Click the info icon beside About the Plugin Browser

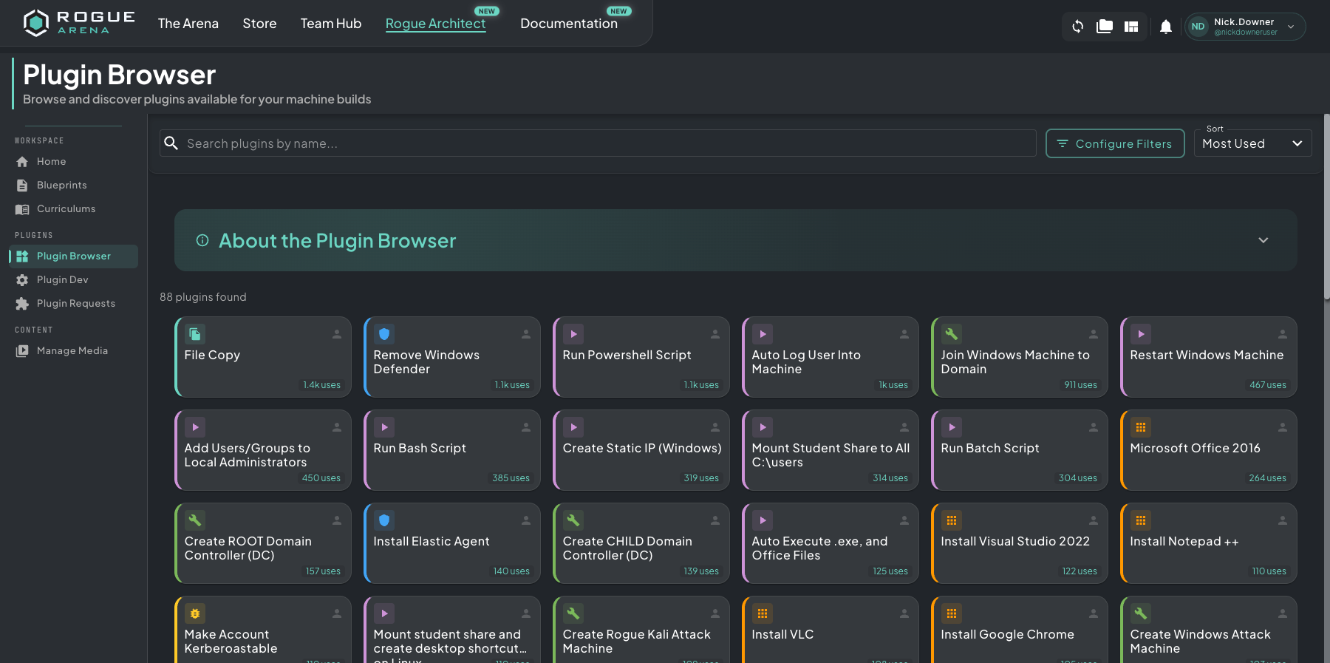click(202, 240)
